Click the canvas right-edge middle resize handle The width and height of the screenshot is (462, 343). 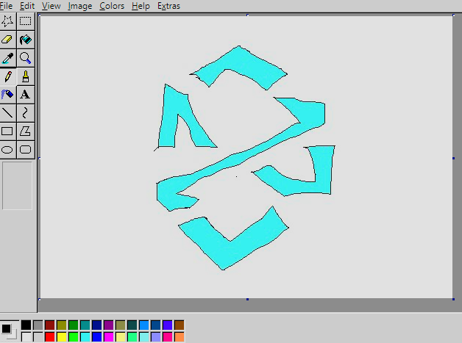coord(453,158)
